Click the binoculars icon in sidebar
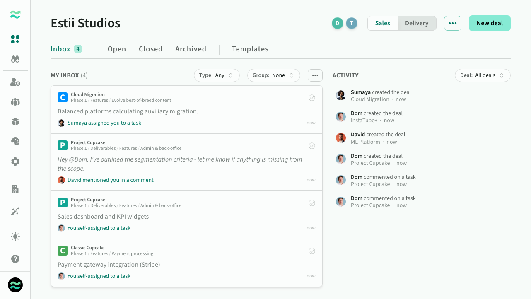 click(x=15, y=59)
